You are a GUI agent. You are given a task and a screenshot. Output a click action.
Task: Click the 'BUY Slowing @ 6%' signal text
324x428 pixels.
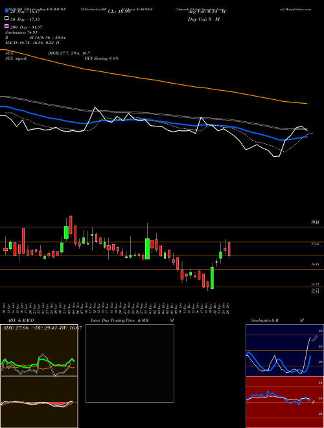point(102,58)
